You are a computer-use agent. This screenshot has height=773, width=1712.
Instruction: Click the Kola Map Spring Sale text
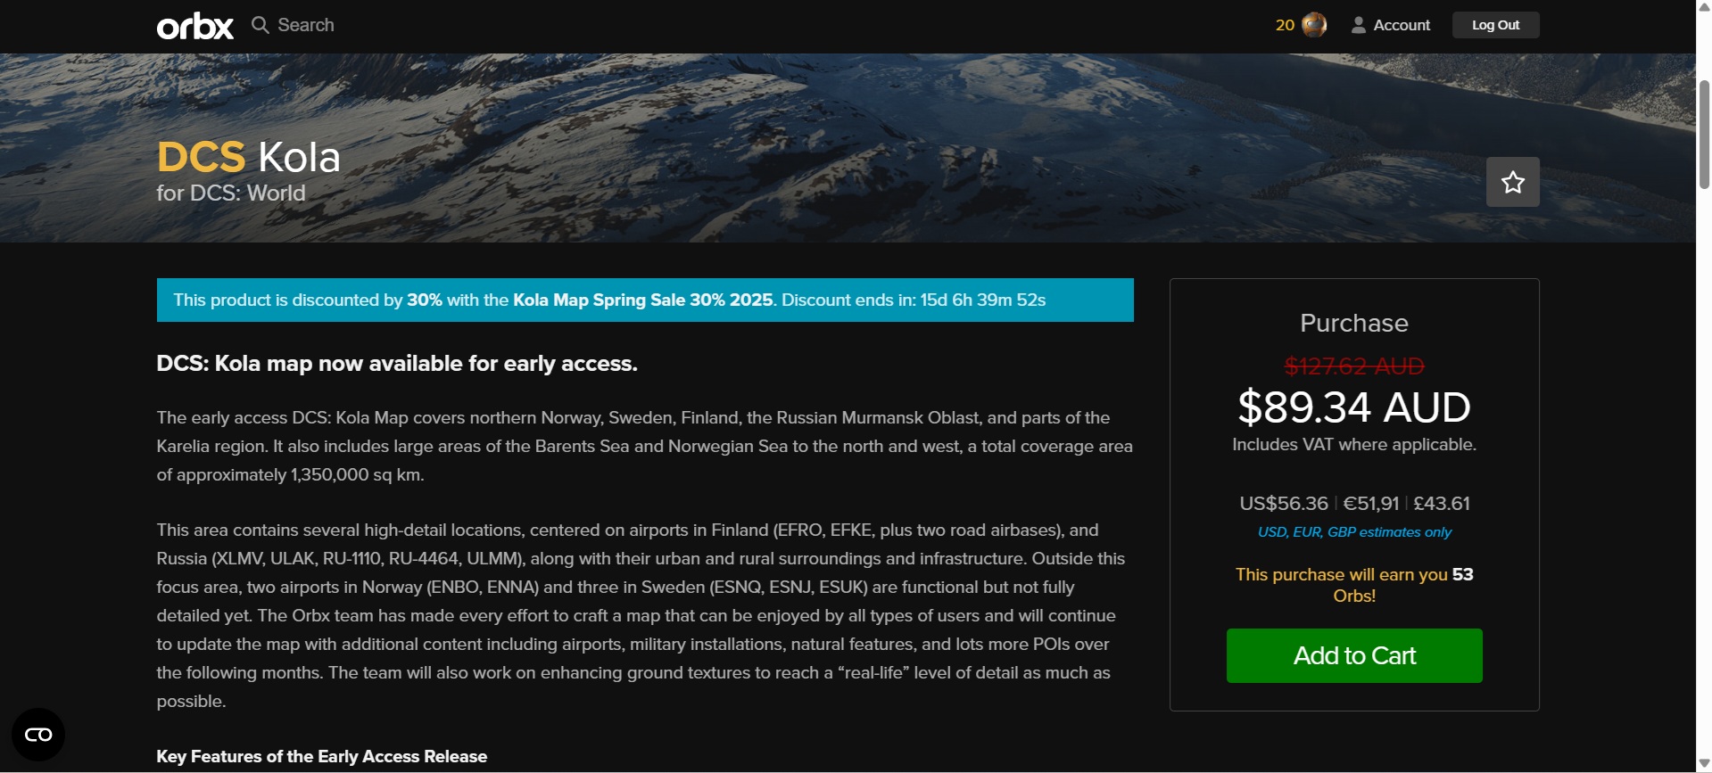642,300
